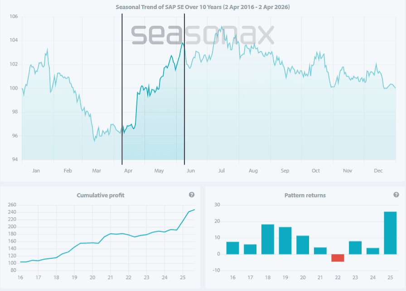Screen dimensions: 406x291
Task: Select the 2025 pattern return bar
Action: [x=390, y=233]
